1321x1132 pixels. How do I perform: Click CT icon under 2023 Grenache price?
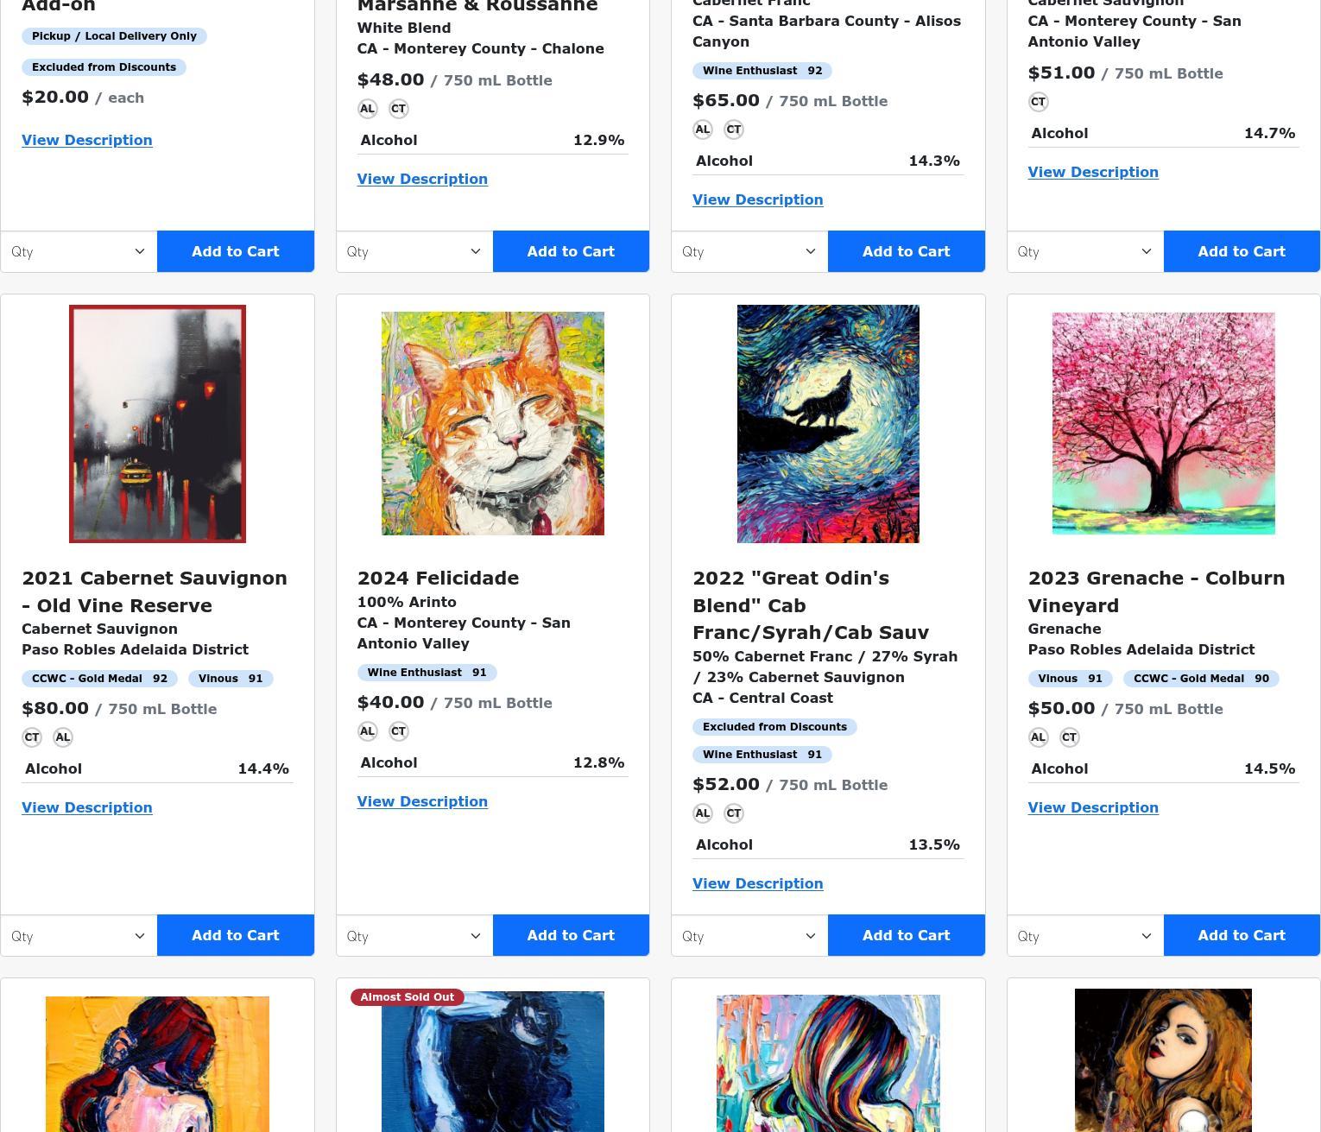1070,737
